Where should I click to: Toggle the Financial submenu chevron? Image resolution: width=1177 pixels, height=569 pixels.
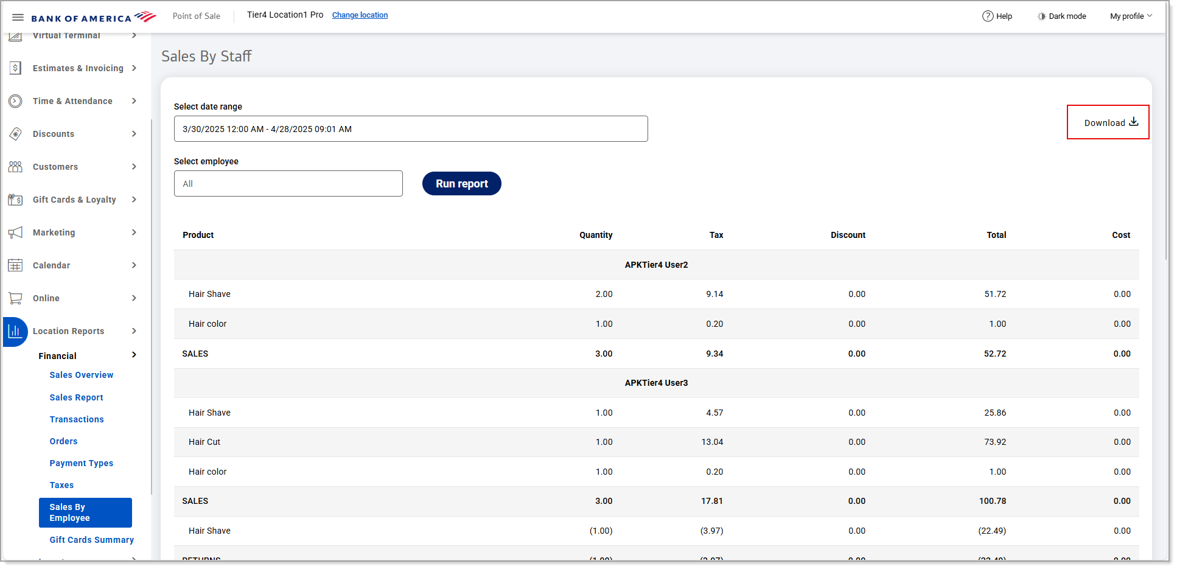click(134, 355)
